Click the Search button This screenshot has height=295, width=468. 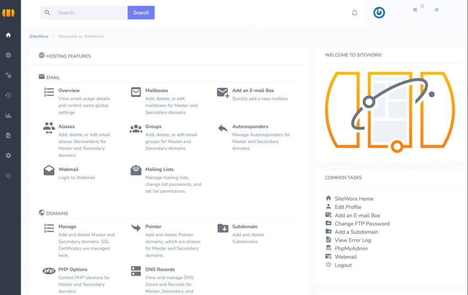click(x=141, y=13)
